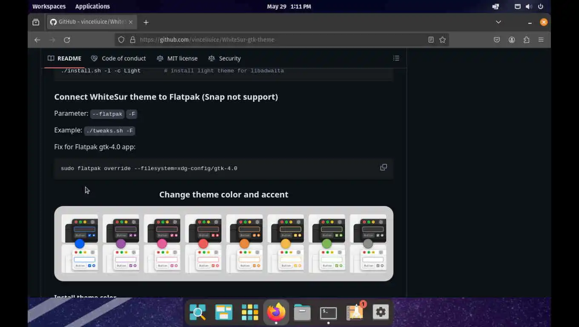Open a new browser tab
Image resolution: width=579 pixels, height=327 pixels.
click(x=146, y=22)
